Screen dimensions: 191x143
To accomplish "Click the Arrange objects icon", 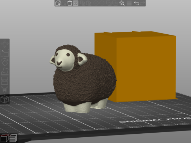I will (76, 3).
